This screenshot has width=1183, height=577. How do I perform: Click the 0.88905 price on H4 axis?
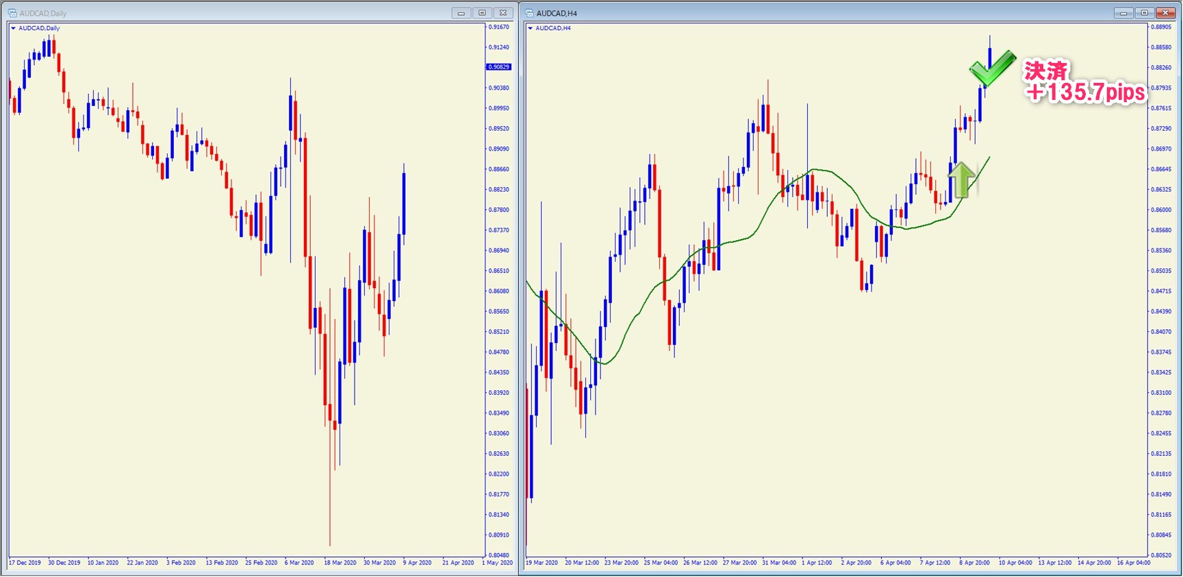tap(1162, 27)
